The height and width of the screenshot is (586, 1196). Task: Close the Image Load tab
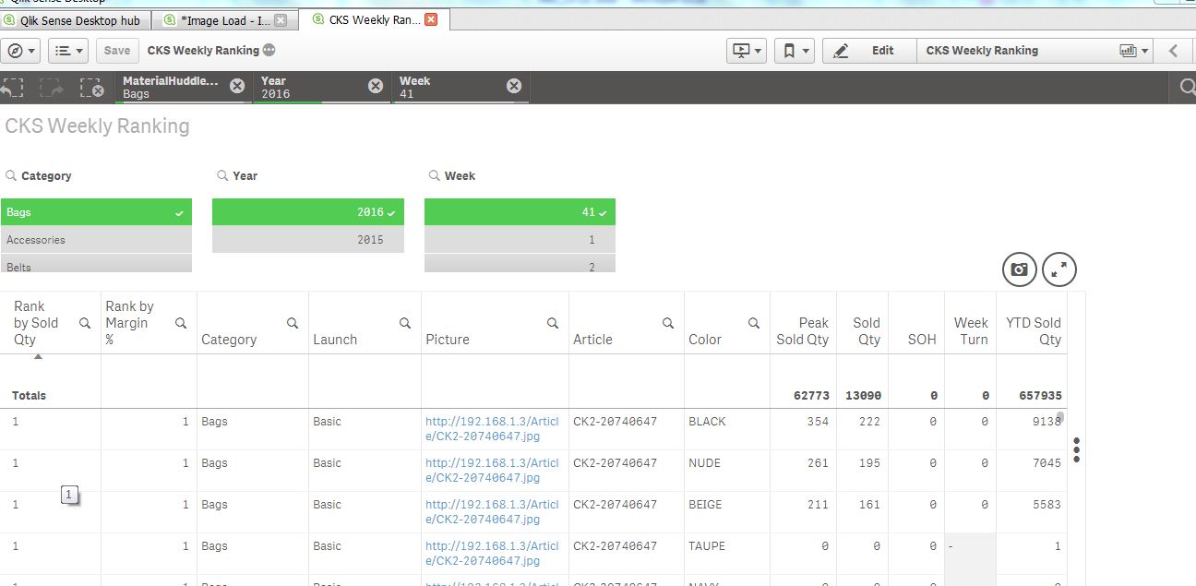tap(281, 20)
